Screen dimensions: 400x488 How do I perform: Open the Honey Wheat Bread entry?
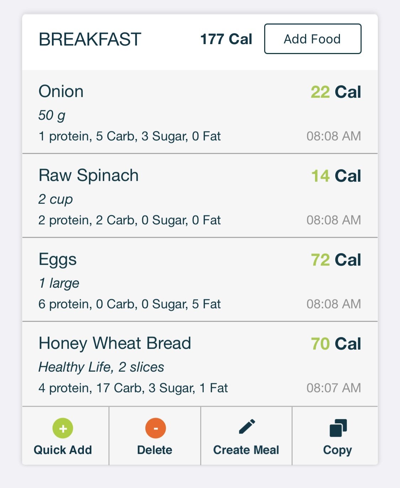[200, 364]
